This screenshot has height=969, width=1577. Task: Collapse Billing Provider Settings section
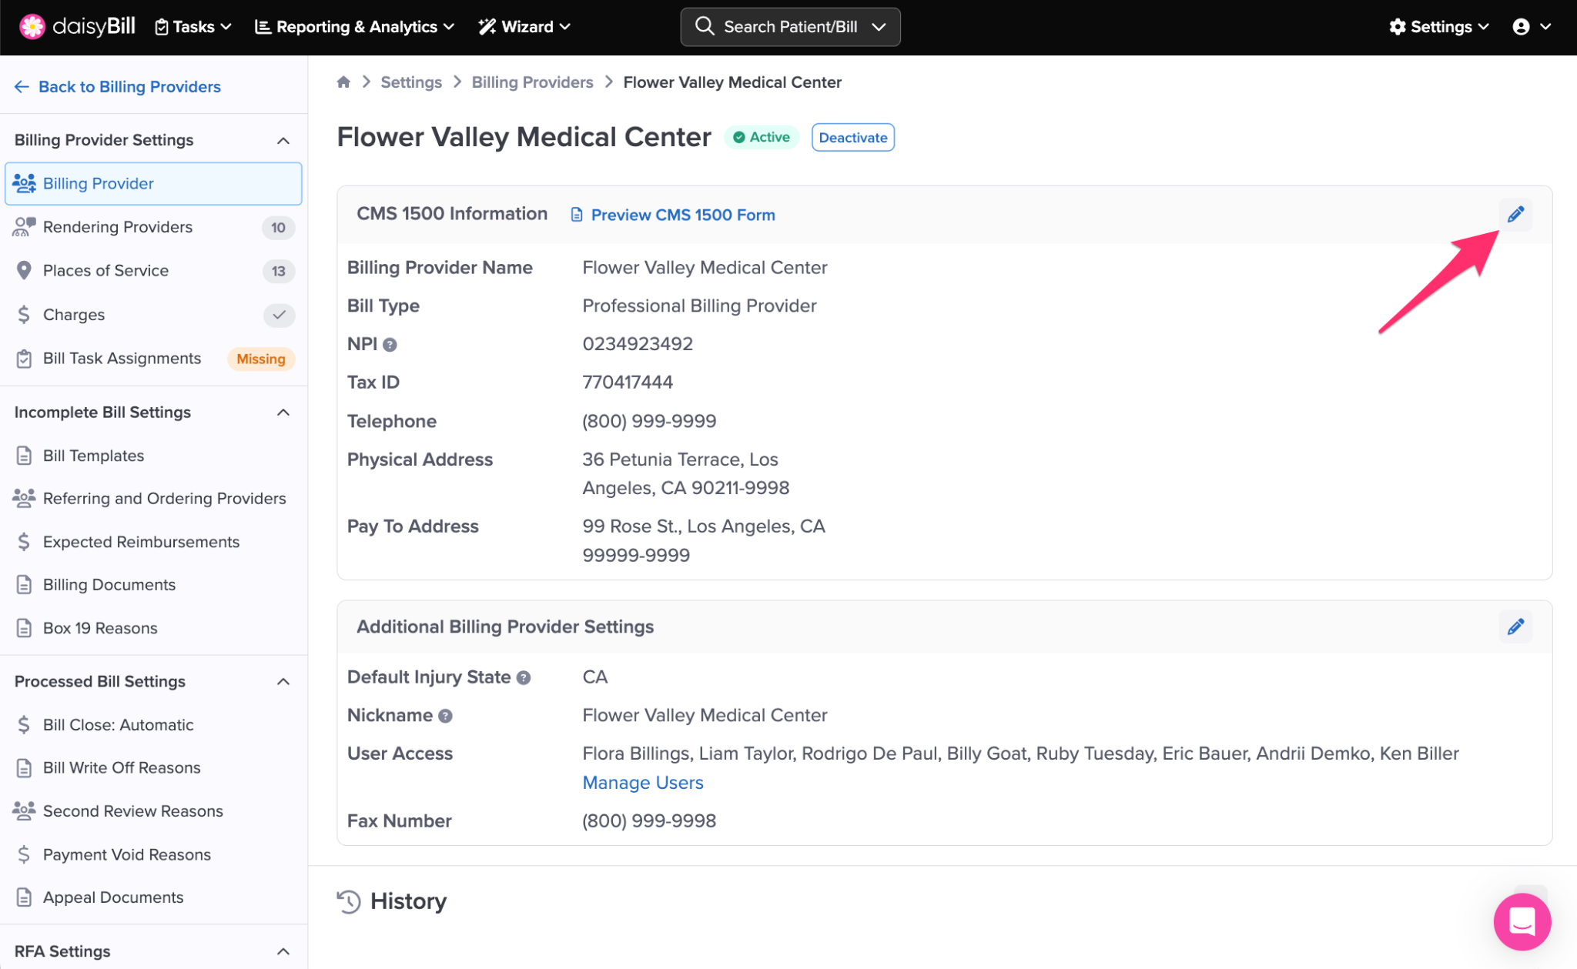click(283, 141)
